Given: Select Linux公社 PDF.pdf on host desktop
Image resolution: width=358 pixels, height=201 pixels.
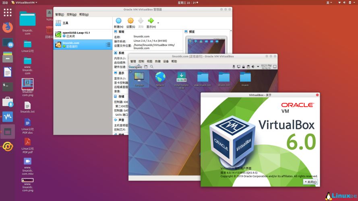Looking at the screenshot, I should point(27,146).
